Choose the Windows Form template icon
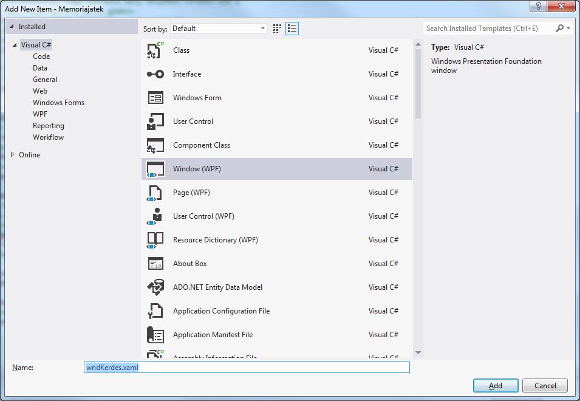This screenshot has height=401, width=580. tap(155, 98)
